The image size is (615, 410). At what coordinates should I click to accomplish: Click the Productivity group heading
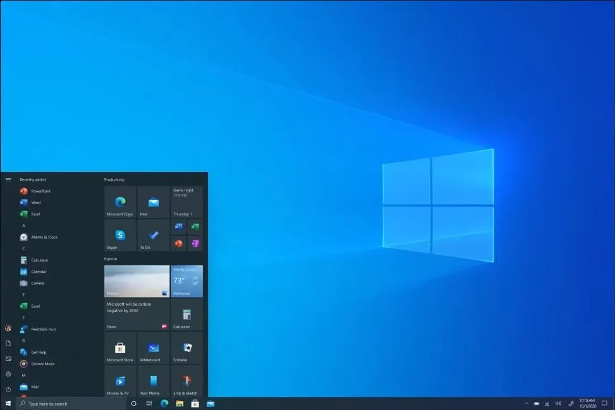point(114,179)
